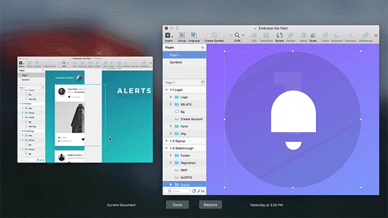Click Mask tool in the right version window

(304, 37)
